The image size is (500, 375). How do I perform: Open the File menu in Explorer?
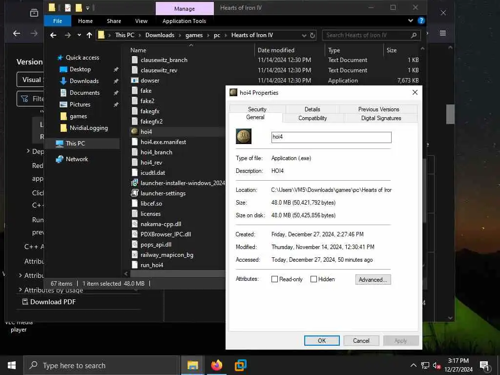pos(58,21)
